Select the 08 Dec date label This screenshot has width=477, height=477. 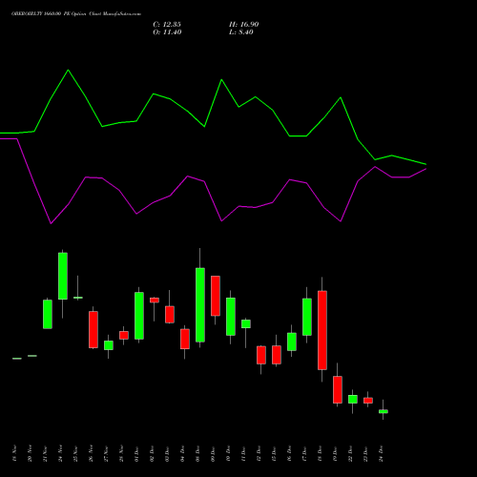pos(197,453)
